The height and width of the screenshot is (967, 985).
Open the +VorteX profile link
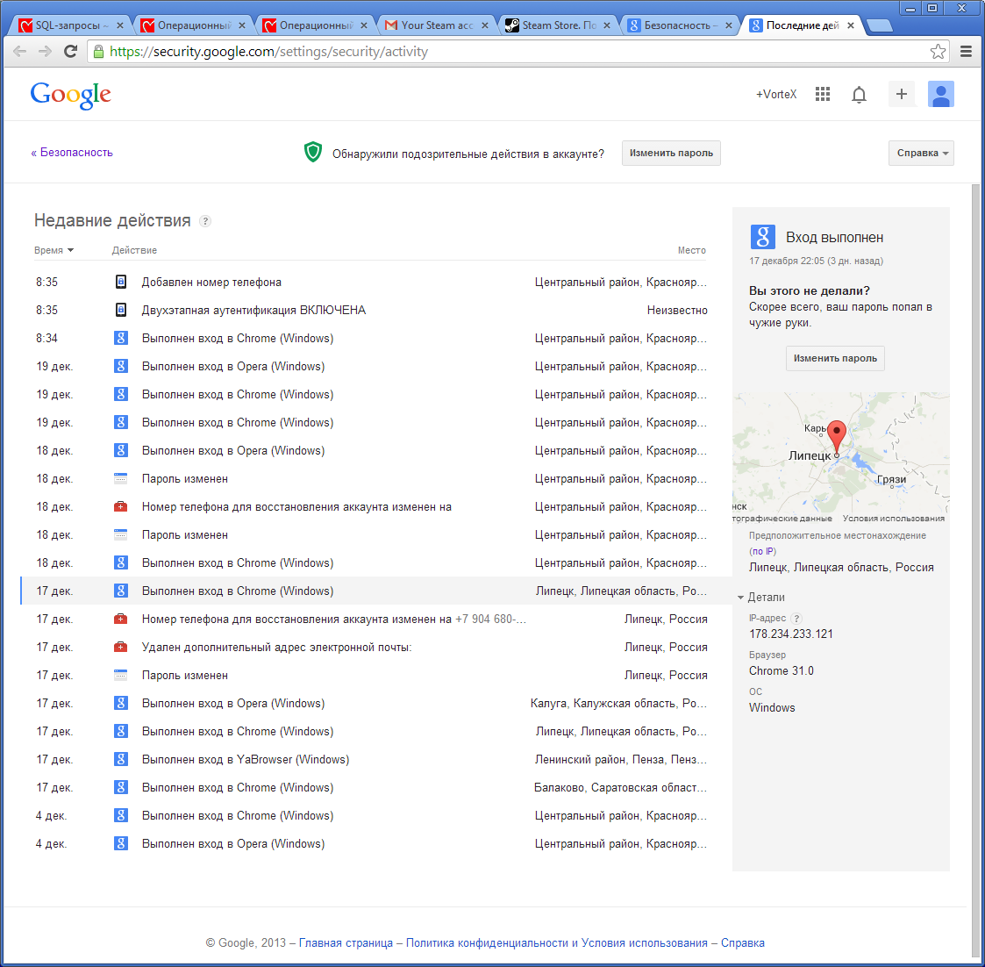776,94
